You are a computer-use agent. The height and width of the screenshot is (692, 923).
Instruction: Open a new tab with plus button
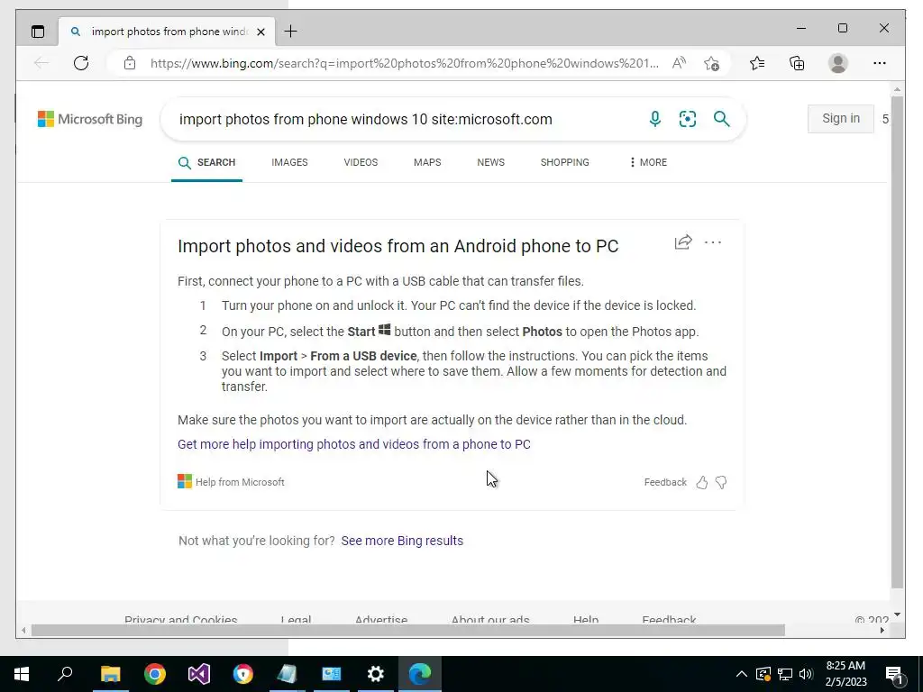tap(291, 32)
